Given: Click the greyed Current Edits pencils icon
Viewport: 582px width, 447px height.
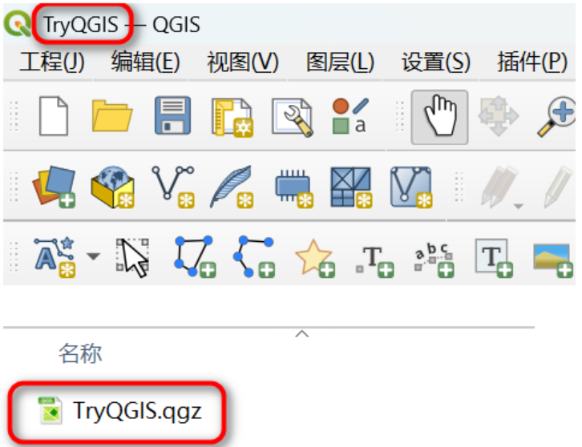Looking at the screenshot, I should [499, 187].
